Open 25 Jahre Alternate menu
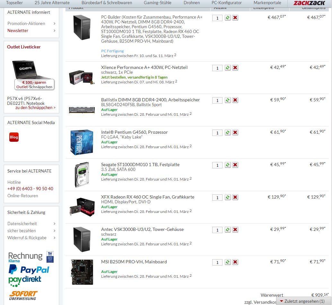This screenshot has width=332, height=305. pos(52,3)
